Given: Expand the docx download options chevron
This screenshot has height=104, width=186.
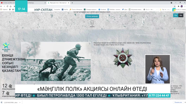Looking at the screenshot, I should (20, 102).
